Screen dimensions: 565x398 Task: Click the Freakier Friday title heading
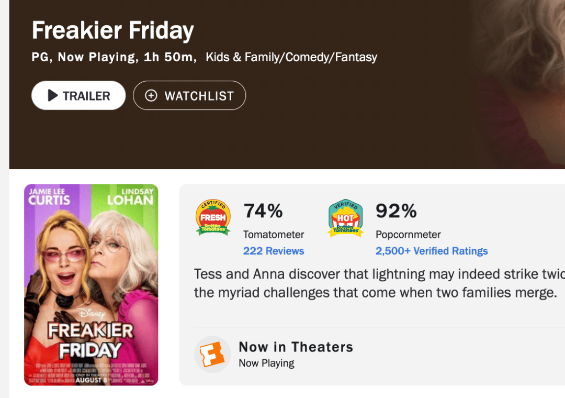[113, 30]
